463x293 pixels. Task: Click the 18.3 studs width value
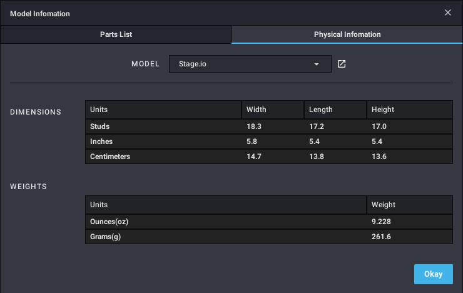pos(254,126)
